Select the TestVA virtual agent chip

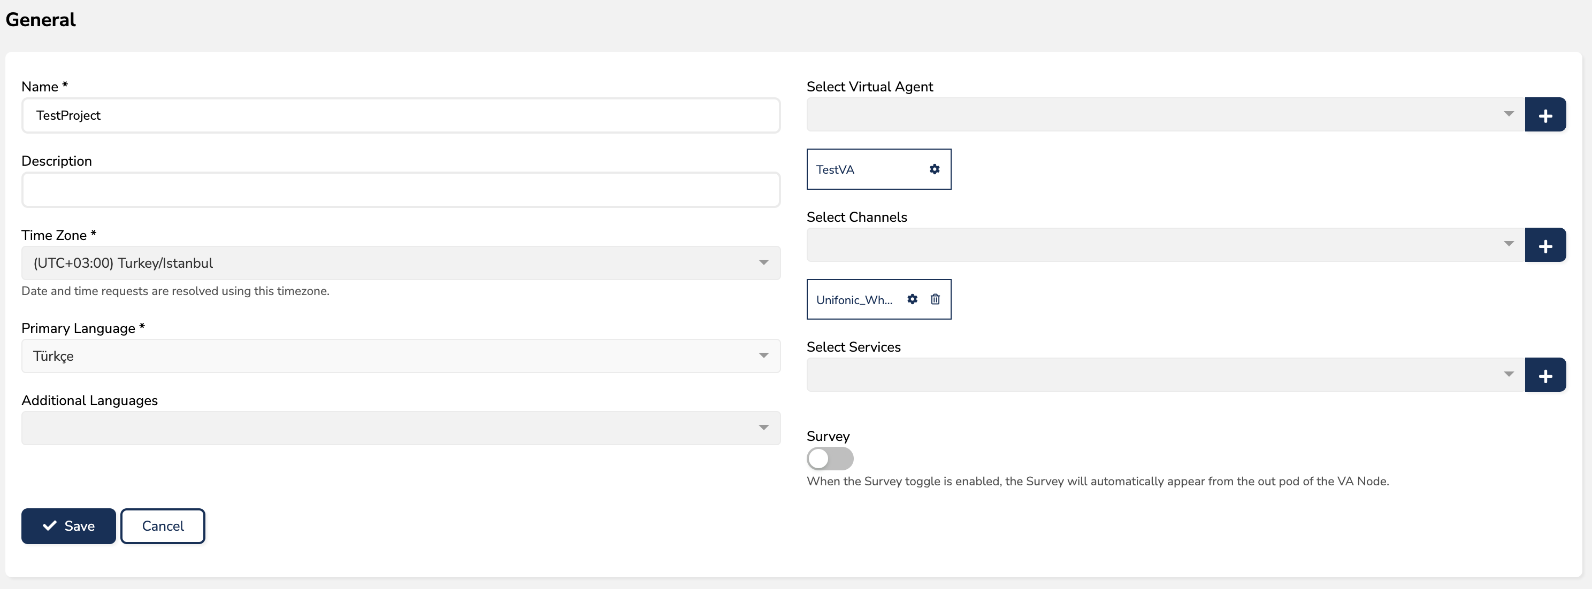[x=836, y=170]
